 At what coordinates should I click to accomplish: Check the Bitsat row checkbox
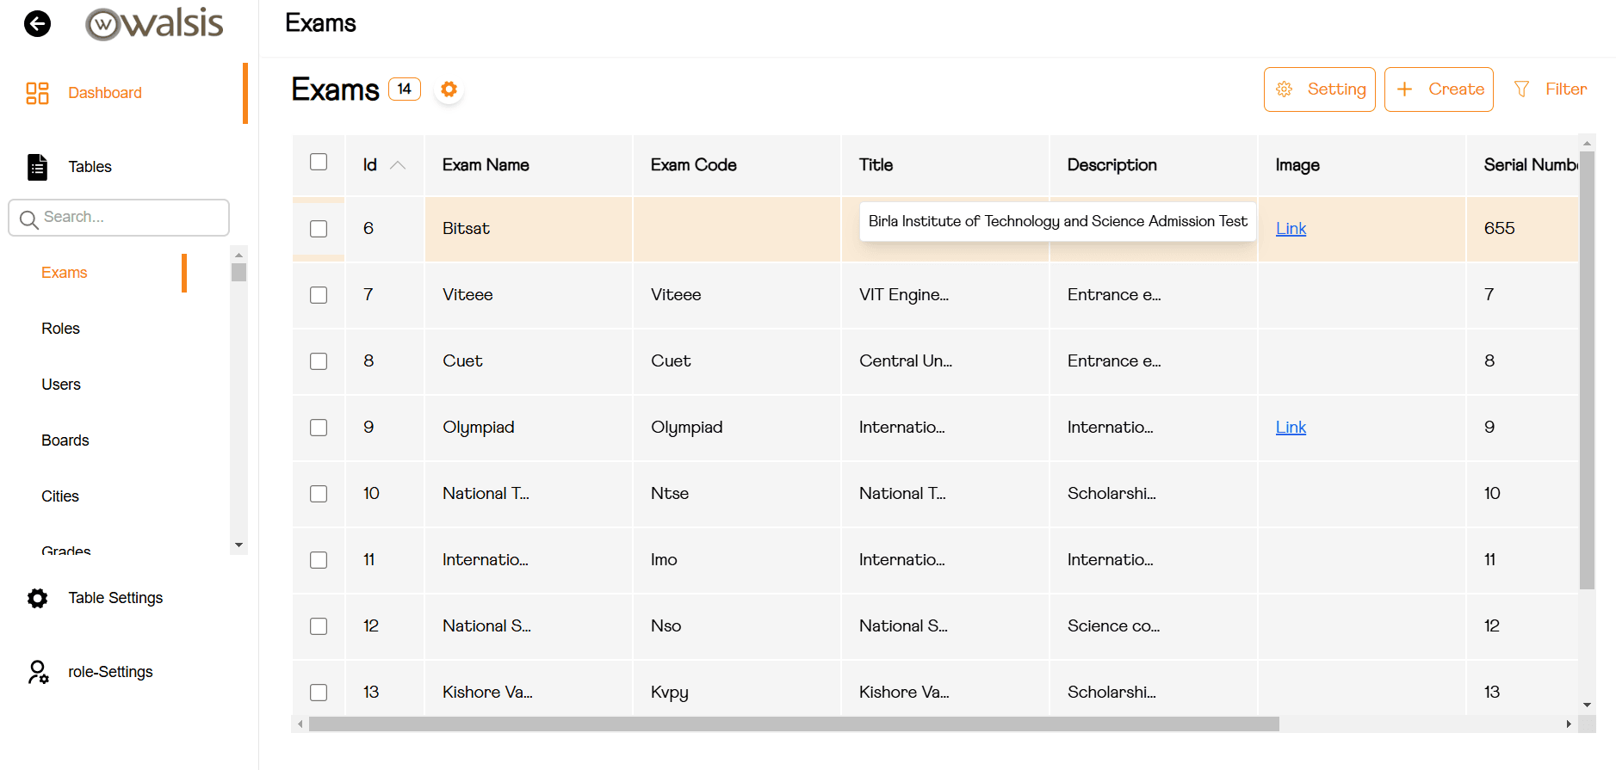pyautogui.click(x=319, y=229)
